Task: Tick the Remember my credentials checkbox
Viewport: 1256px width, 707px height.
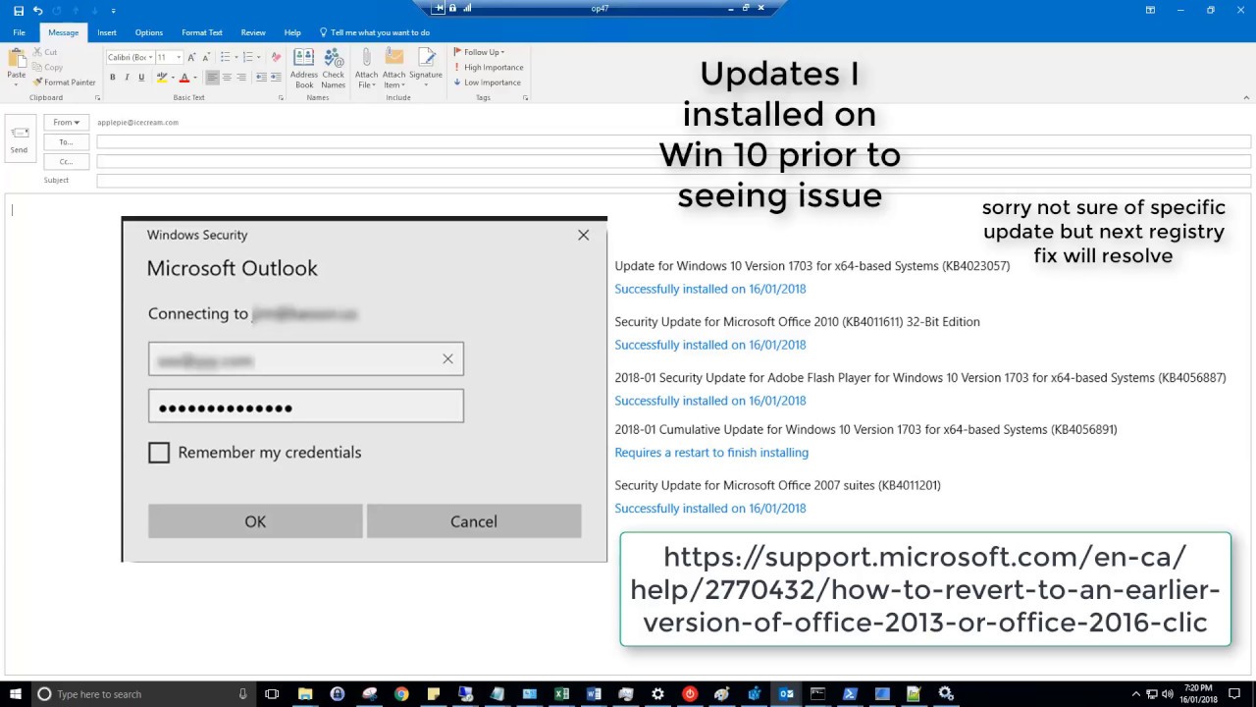Action: tap(159, 453)
